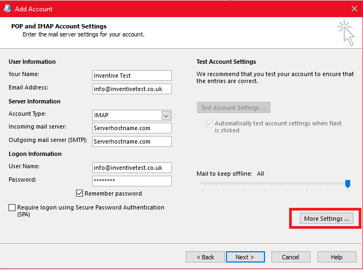
Task: Click the Next button
Action: tap(245, 257)
